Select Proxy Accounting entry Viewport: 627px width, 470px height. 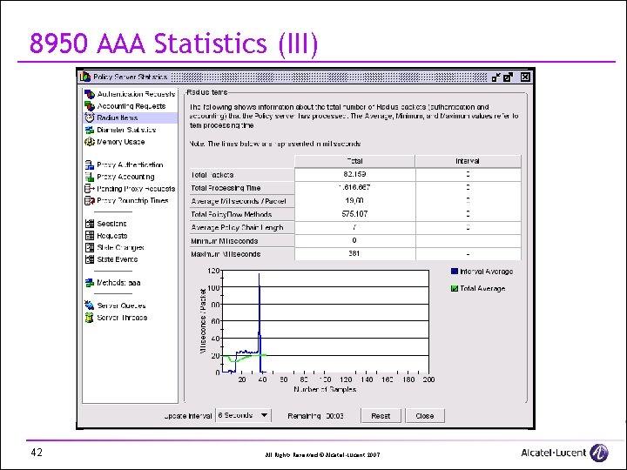(x=125, y=177)
